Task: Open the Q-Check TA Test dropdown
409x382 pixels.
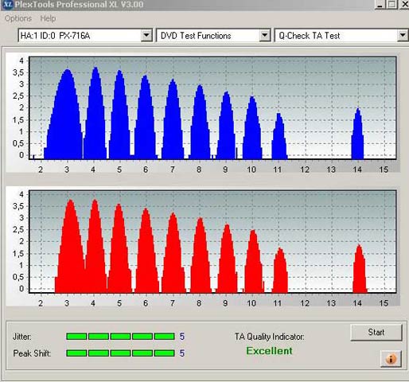Action: tap(403, 35)
